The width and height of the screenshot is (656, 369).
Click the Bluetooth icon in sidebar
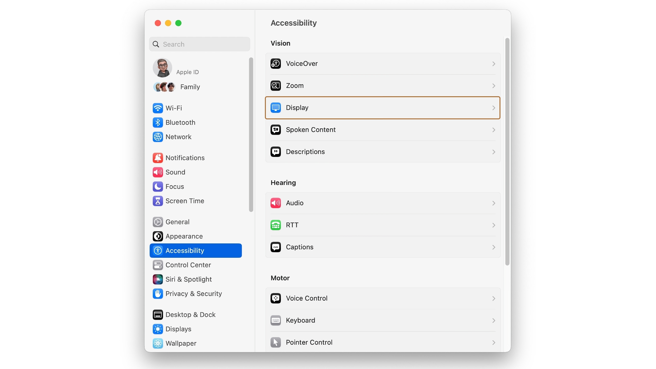click(x=158, y=122)
